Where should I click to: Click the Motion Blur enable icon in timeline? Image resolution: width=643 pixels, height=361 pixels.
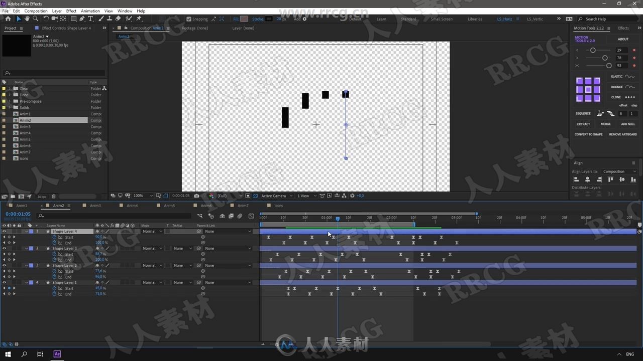(240, 216)
